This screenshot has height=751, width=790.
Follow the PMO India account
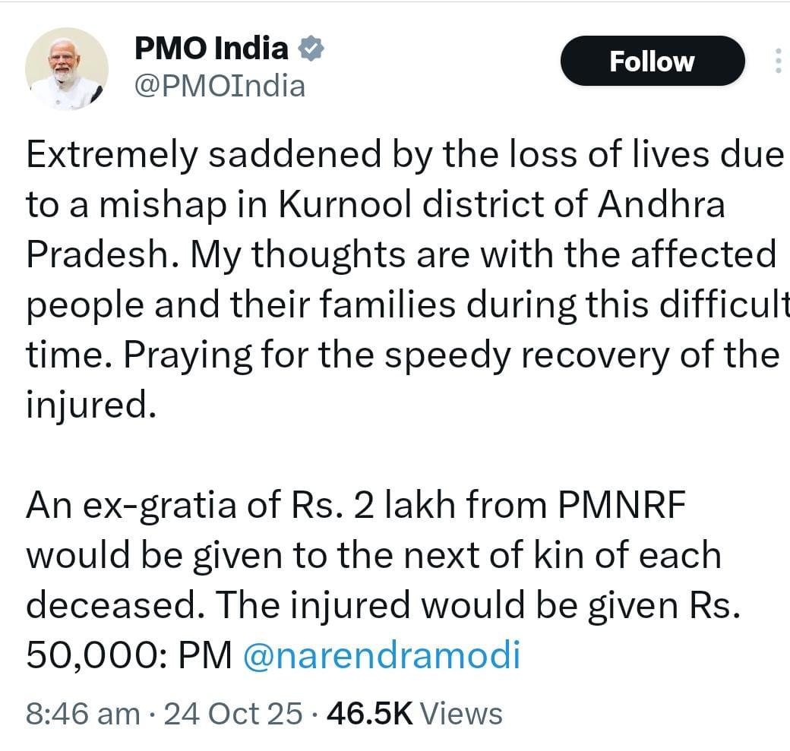[x=652, y=61]
